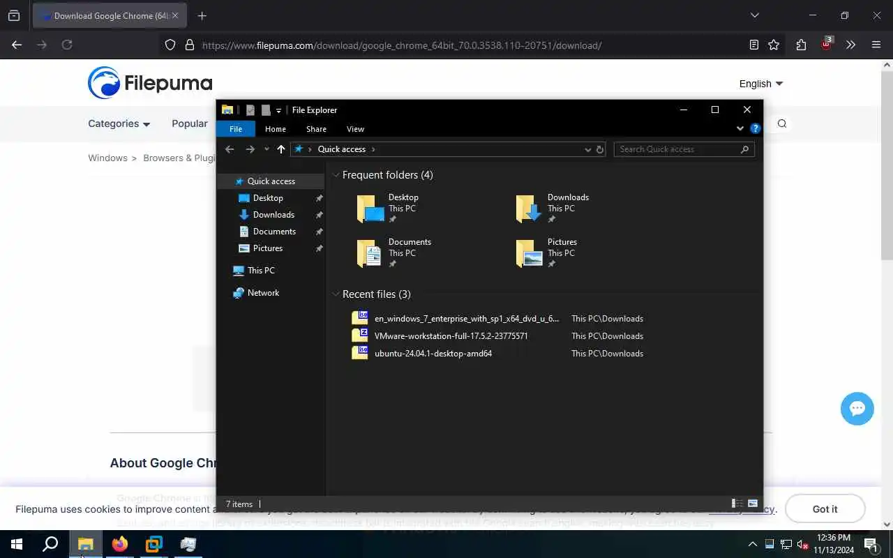Open Windows Start menu
This screenshot has height=558, width=893.
click(x=17, y=544)
